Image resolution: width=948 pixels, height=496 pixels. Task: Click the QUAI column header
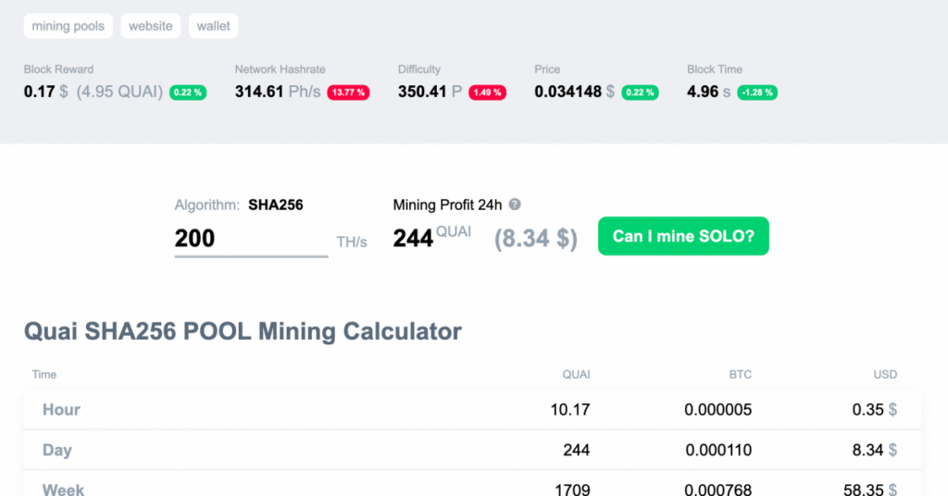(576, 375)
